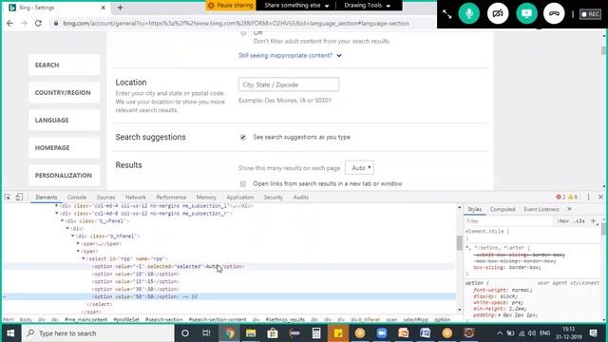The width and height of the screenshot is (608, 342).
Task: Toggle the device toolbar icon in DevTools
Action: (19, 197)
